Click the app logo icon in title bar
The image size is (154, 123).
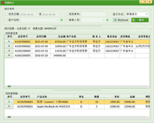3,3
